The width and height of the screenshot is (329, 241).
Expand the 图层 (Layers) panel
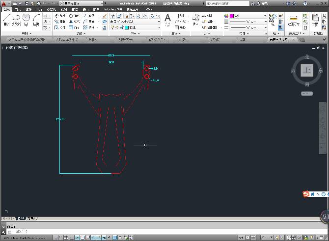tap(135, 33)
